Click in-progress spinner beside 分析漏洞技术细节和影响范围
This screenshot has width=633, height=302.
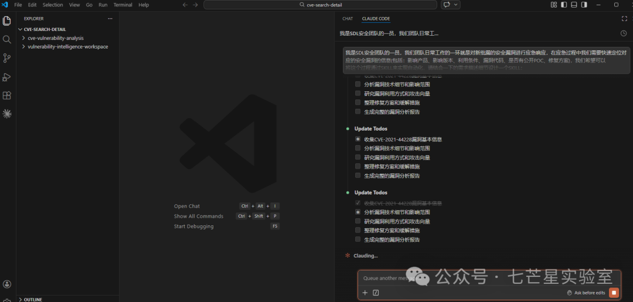358,212
